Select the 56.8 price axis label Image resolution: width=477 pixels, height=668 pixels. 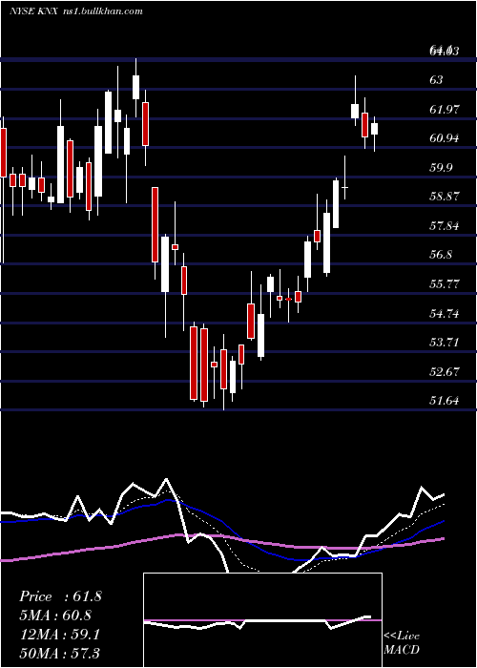[441, 255]
